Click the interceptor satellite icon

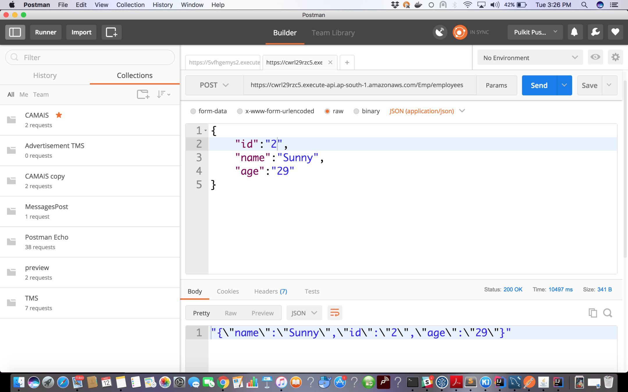pos(440,32)
